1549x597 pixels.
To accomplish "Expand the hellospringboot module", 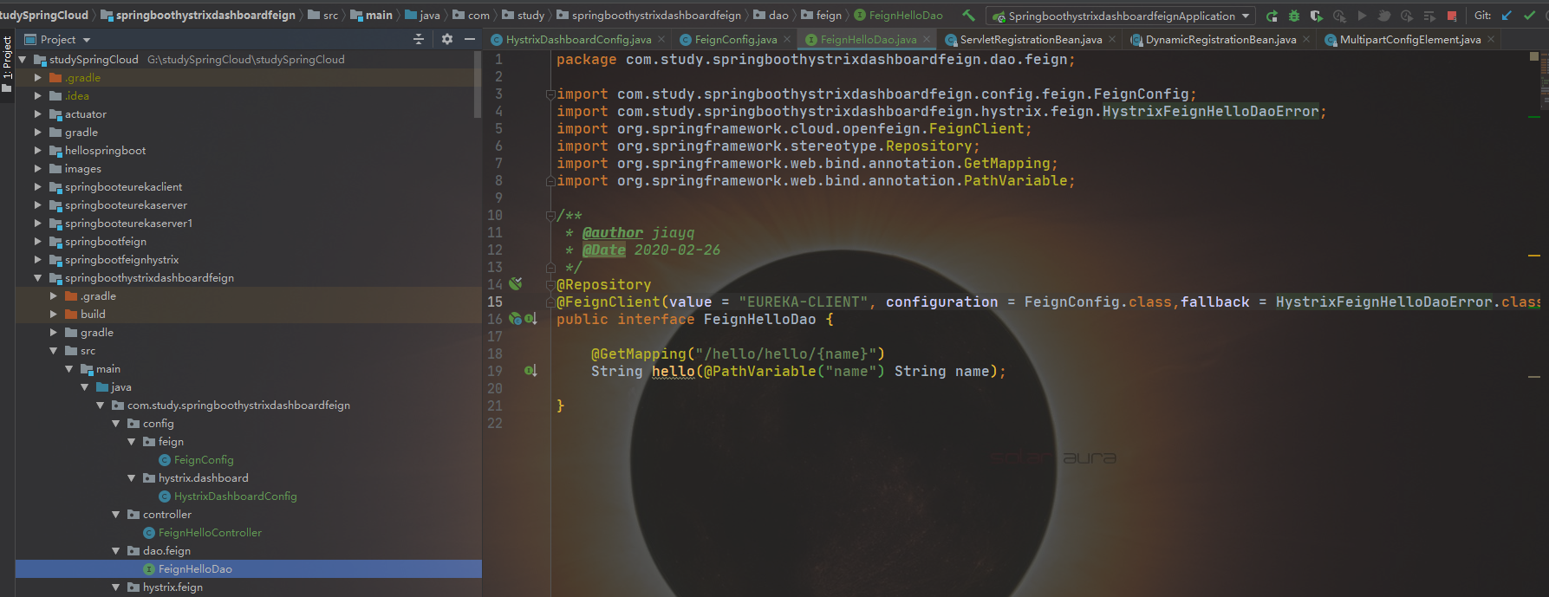I will (38, 151).
